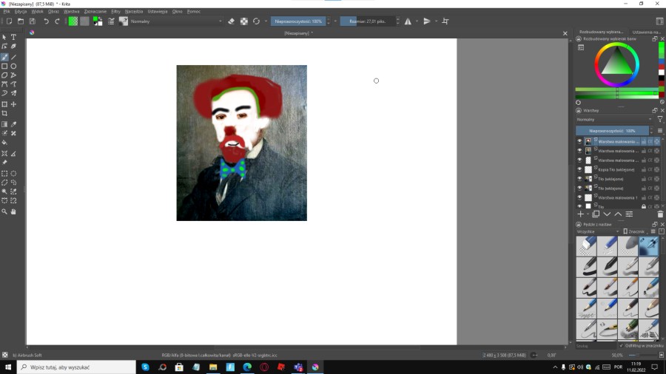Toggle horizontal mirror tool
Image resolution: width=666 pixels, height=374 pixels.
click(x=408, y=21)
